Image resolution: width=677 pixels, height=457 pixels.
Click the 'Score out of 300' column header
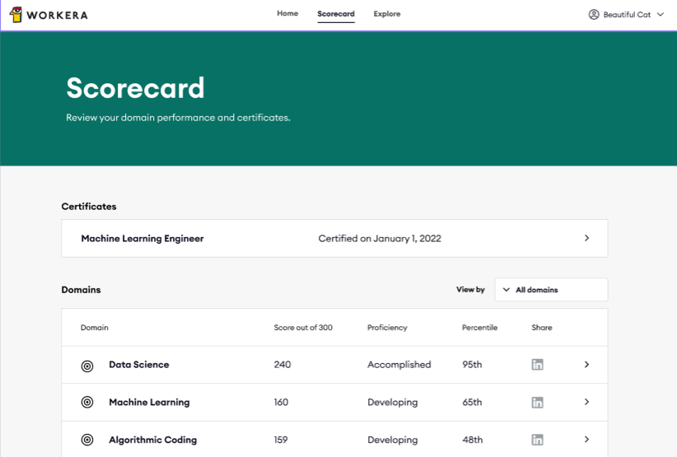(x=303, y=328)
